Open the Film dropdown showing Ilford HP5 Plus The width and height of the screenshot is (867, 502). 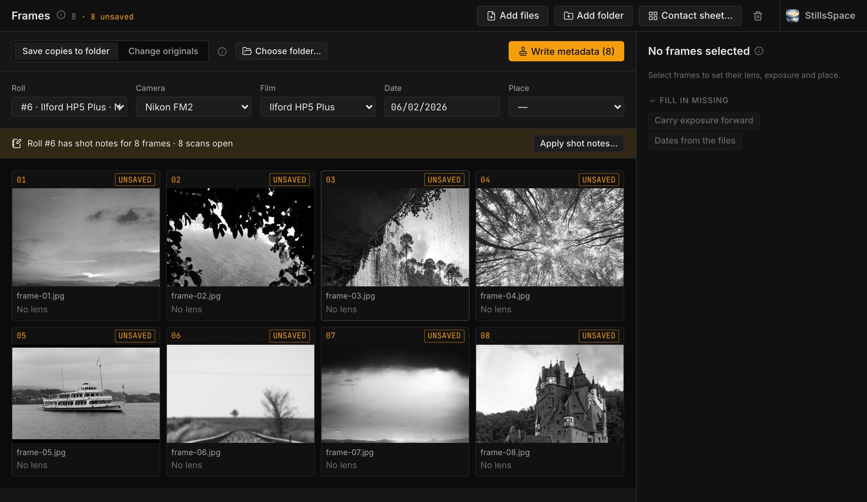coord(318,107)
